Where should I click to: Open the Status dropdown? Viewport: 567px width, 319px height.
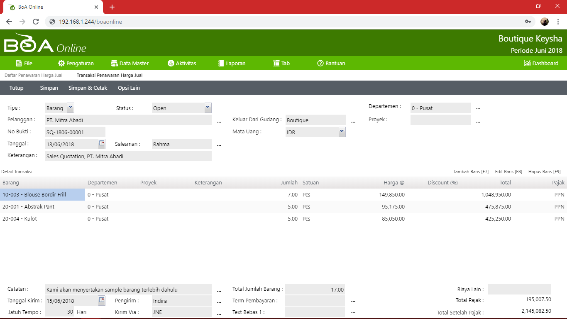[x=208, y=108]
